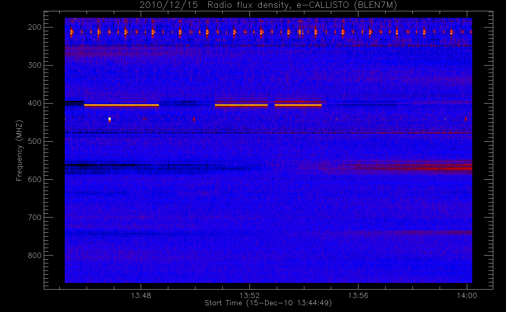This screenshot has height=312, width=506.
Task: Select the 500 frequency tick label
Action: tap(35, 141)
